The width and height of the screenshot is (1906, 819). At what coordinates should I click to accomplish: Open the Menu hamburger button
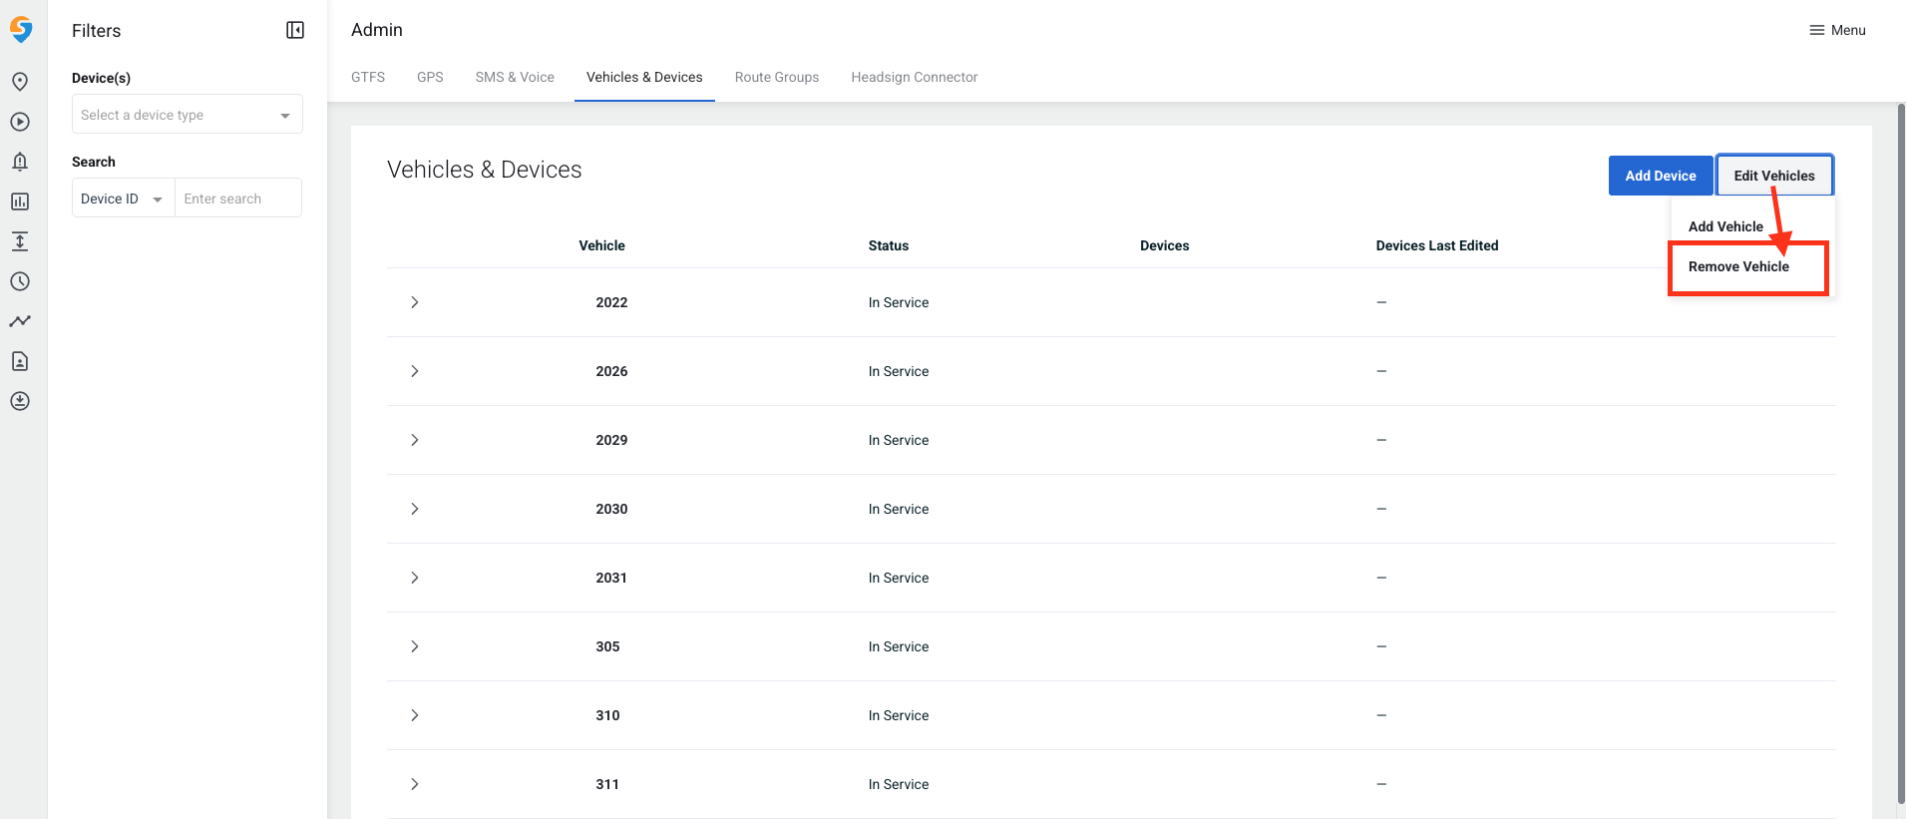tap(1837, 30)
